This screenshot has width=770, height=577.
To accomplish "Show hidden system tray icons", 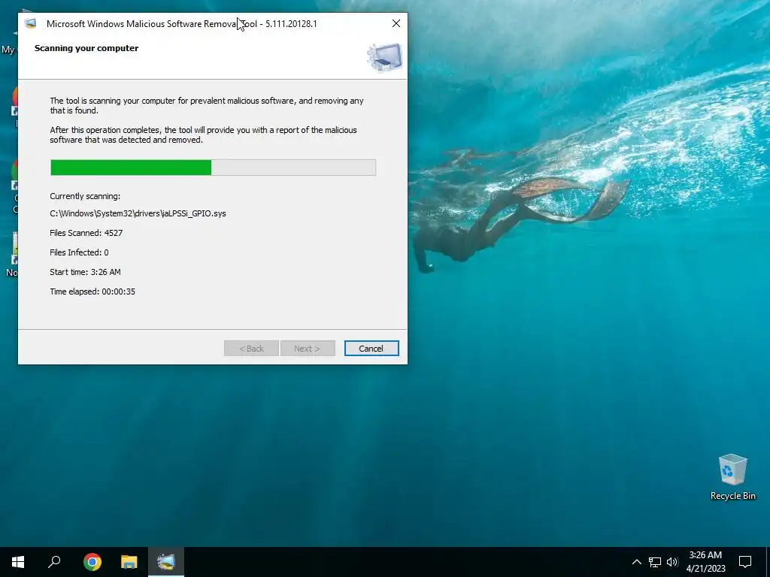I will [x=636, y=562].
